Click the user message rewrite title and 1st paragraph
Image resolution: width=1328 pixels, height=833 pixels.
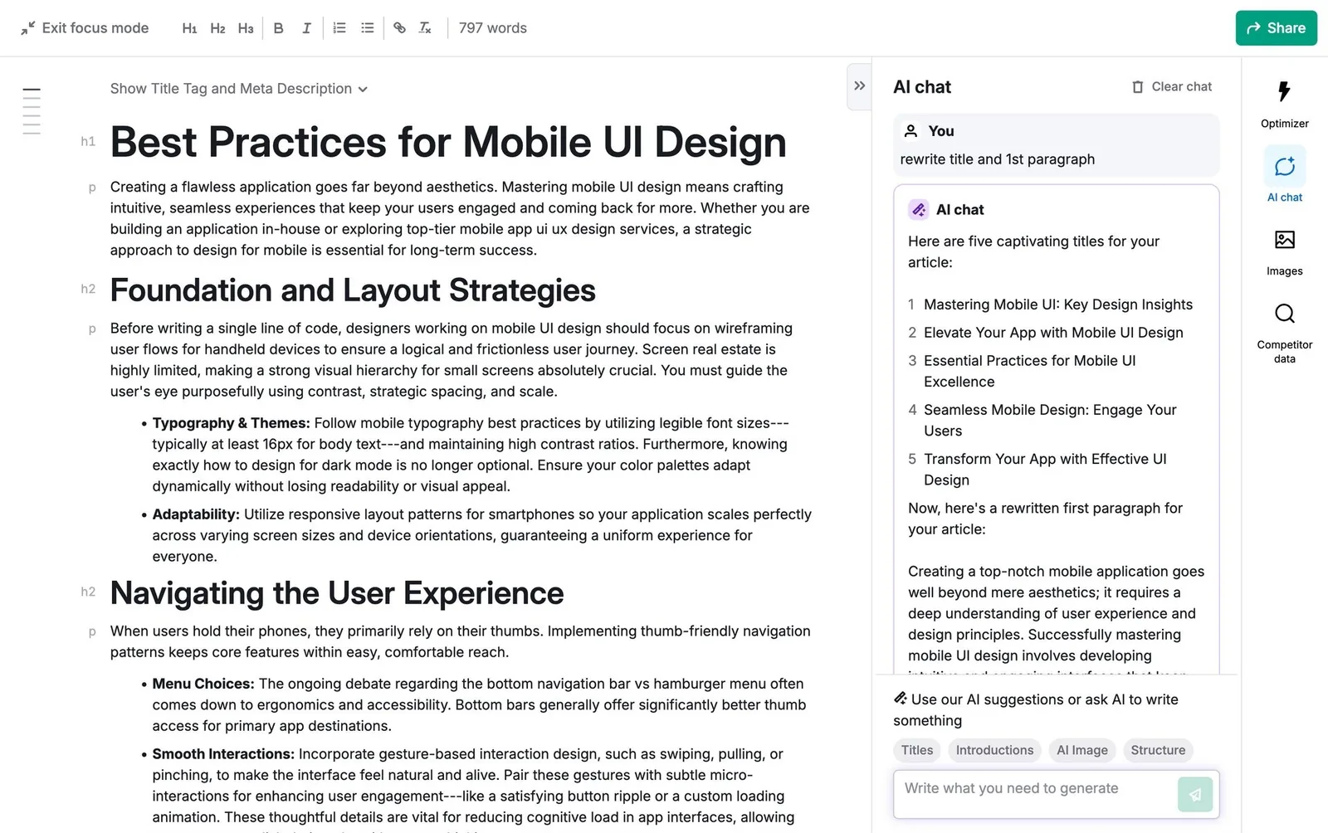pos(997,159)
